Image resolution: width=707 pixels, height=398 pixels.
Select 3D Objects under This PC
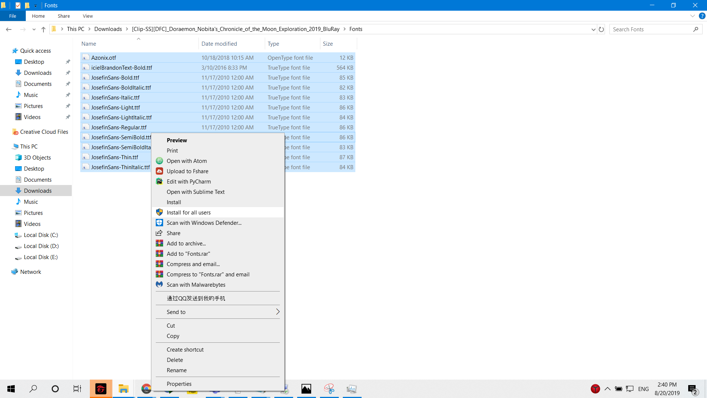[37, 158]
